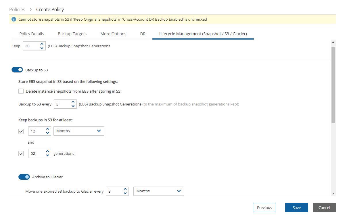Viewport: 345px width, 215px height.
Task: Click the info icon in the yellow banner
Action: 14,19
